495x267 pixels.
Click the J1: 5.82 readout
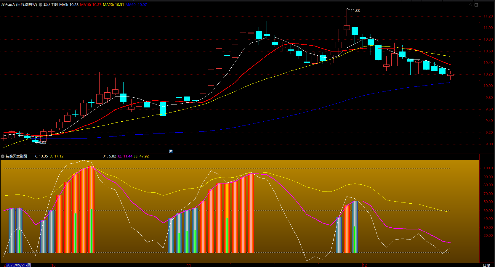[x=110, y=156]
